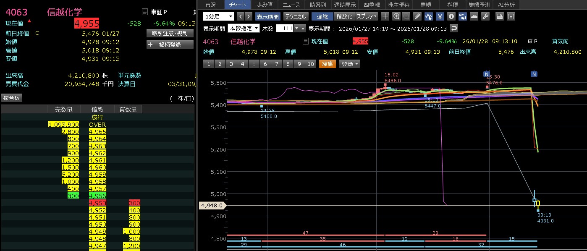Image resolution: width=587 pixels, height=251 pixels.
Task: Expand the 本数指定 dropdown
Action: [x=244, y=28]
